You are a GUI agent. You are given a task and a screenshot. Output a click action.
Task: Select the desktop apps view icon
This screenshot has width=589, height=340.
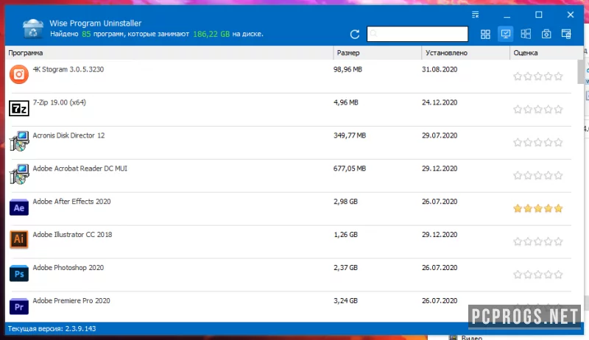tap(506, 34)
